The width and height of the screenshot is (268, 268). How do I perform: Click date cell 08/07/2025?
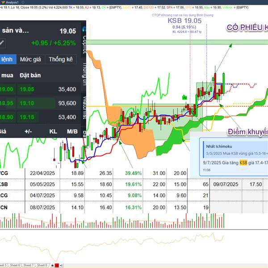coord(42,208)
